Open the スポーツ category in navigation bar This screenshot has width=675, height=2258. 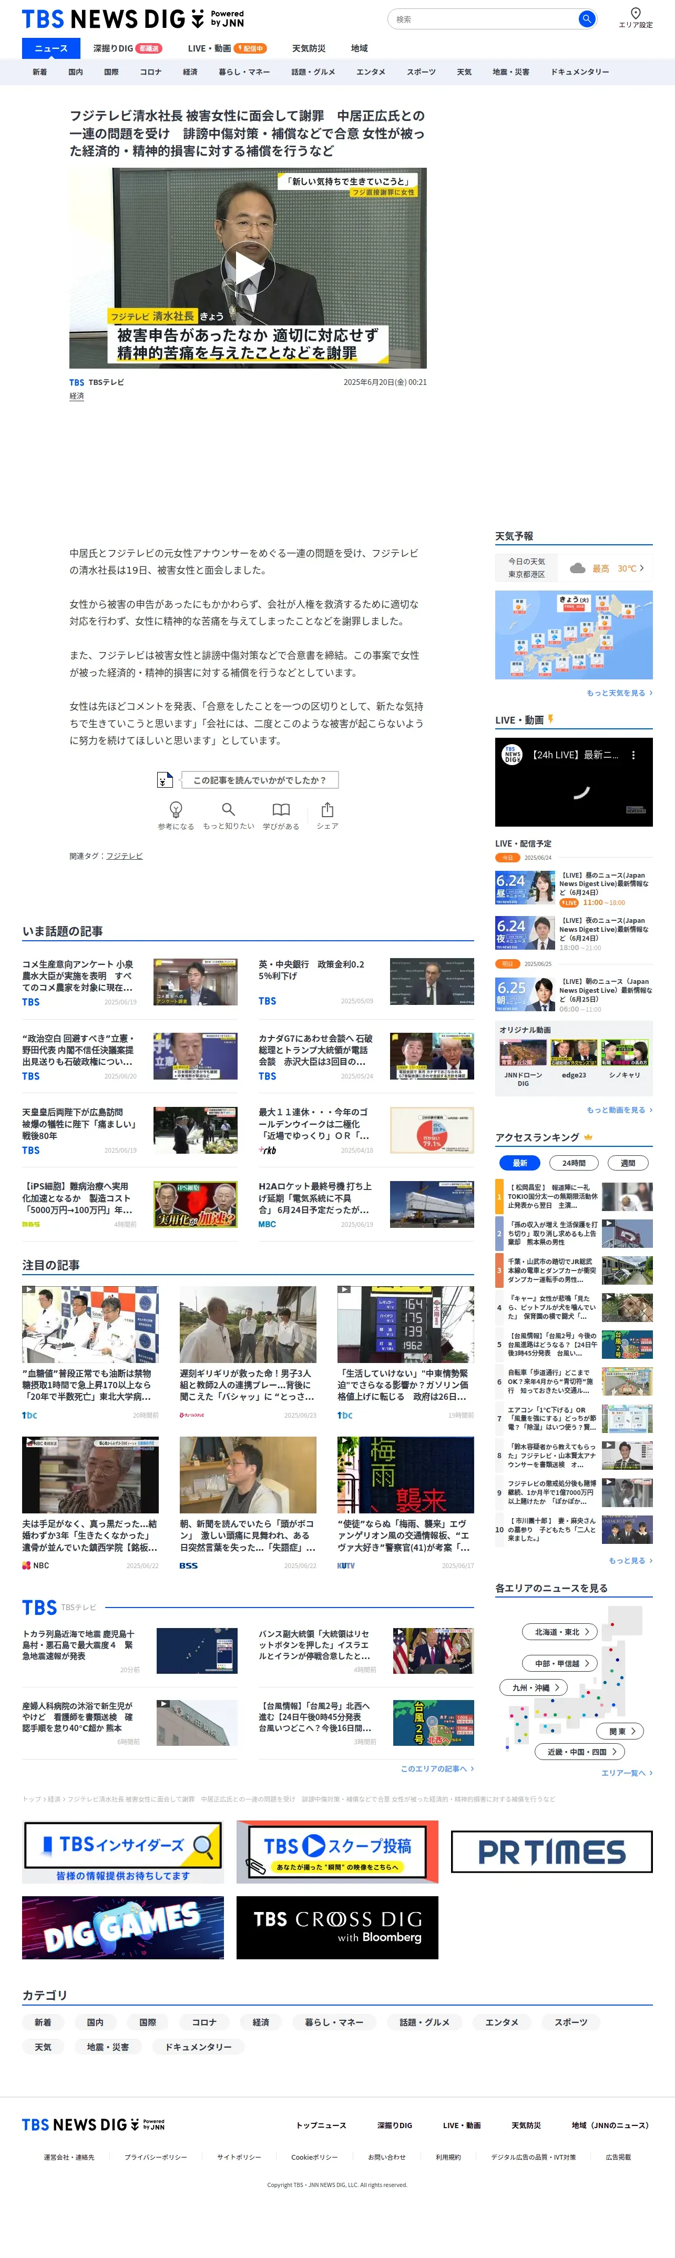[421, 72]
